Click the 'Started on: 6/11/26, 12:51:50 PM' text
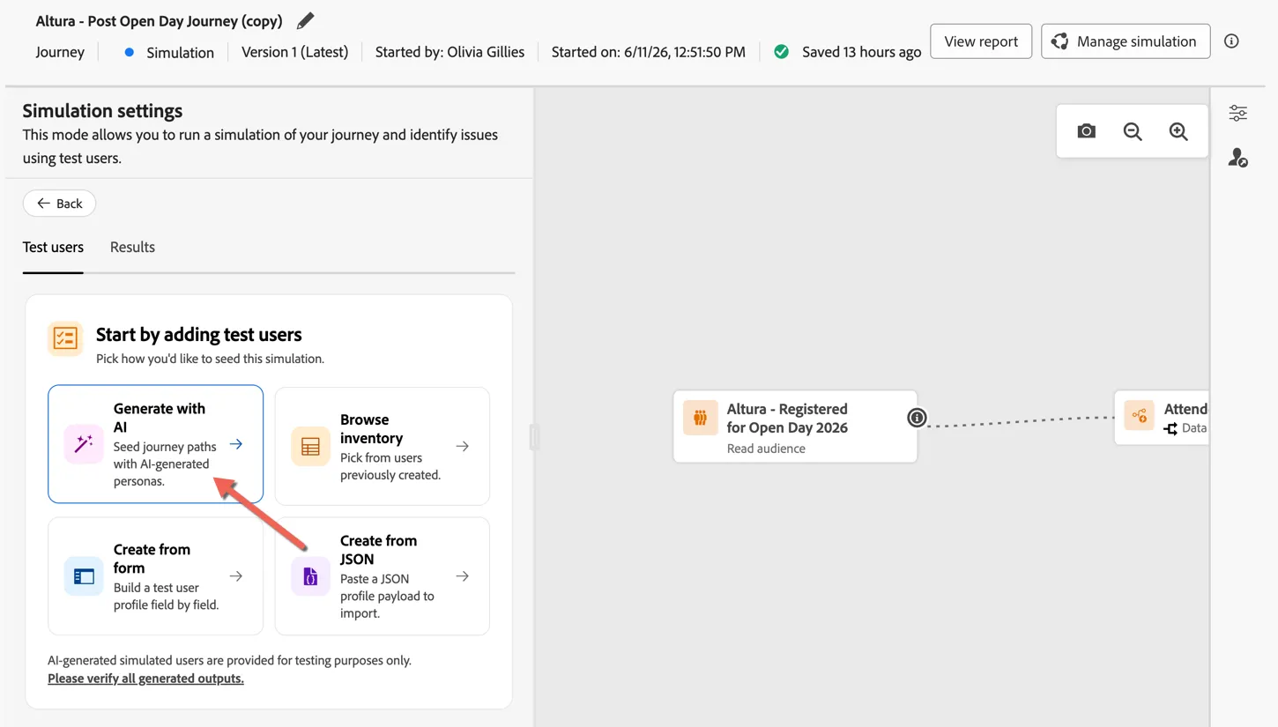Viewport: 1278px width, 727px height. coord(648,52)
